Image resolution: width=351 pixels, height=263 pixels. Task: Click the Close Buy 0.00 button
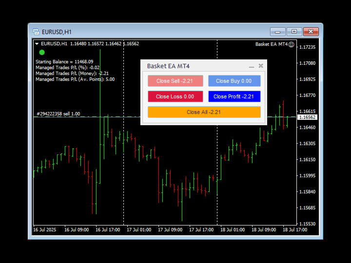[234, 81]
